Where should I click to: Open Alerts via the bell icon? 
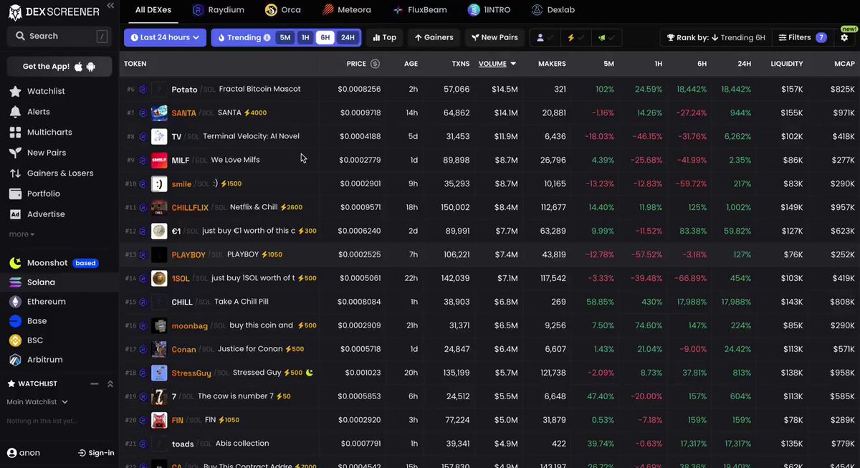coord(15,112)
